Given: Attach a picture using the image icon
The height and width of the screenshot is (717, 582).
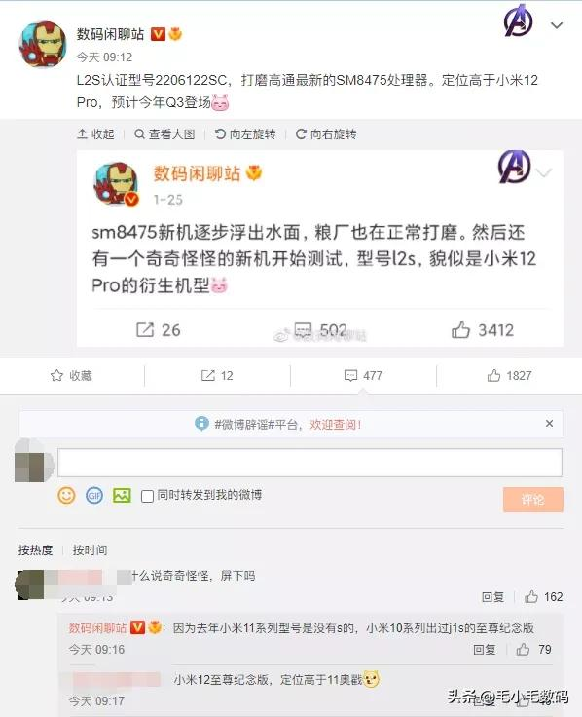Looking at the screenshot, I should [122, 496].
